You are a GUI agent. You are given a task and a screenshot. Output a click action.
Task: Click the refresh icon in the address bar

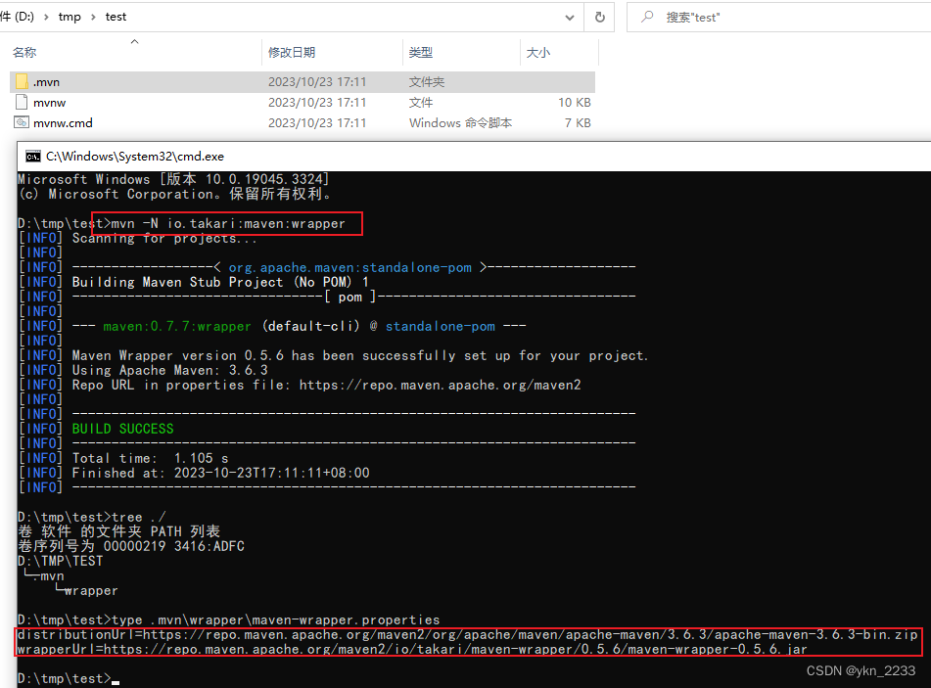tap(598, 17)
